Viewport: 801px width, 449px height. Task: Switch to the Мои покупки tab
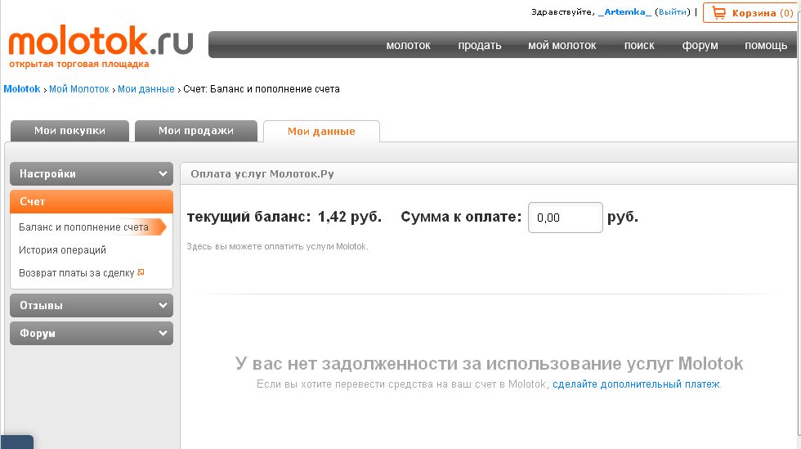coord(69,131)
